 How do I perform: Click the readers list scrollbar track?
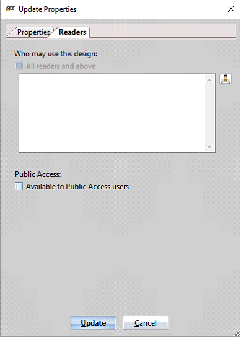tap(209, 113)
